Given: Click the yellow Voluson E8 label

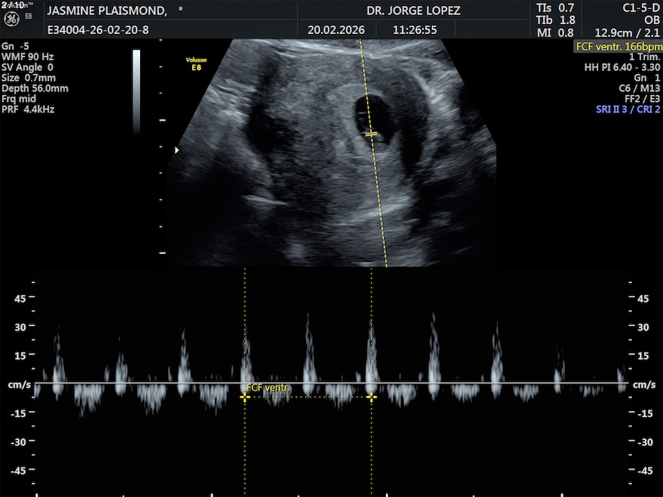Looking at the screenshot, I should (197, 63).
